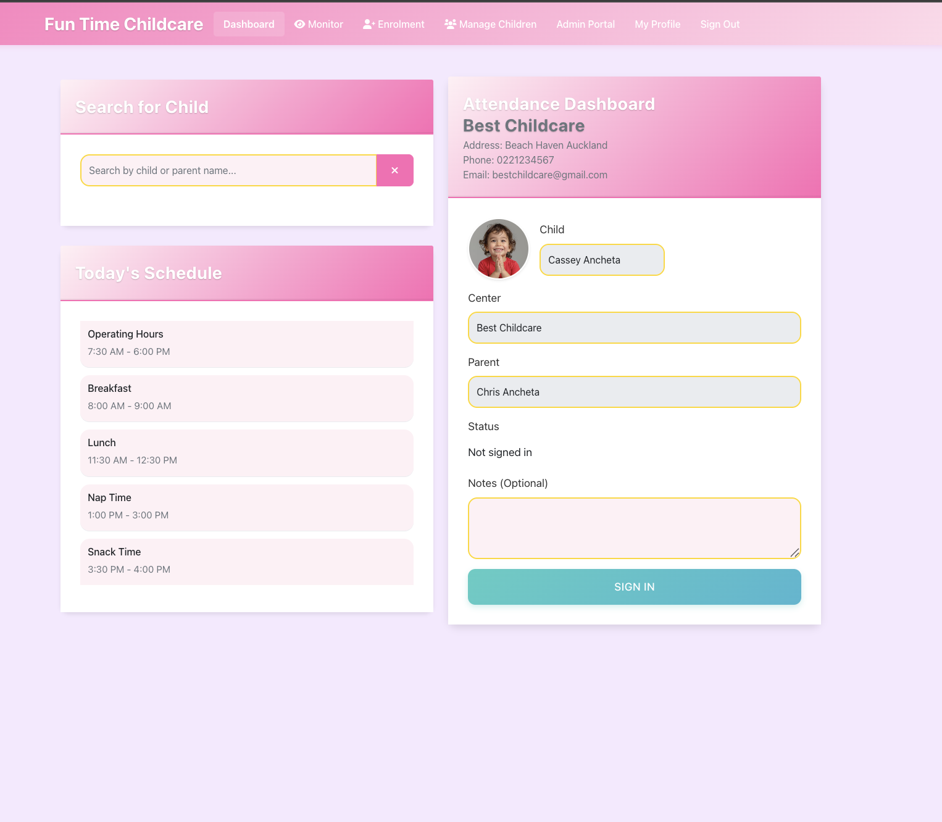Click the add-user icon beside Enrolment
This screenshot has height=822, width=942.
pyautogui.click(x=369, y=24)
